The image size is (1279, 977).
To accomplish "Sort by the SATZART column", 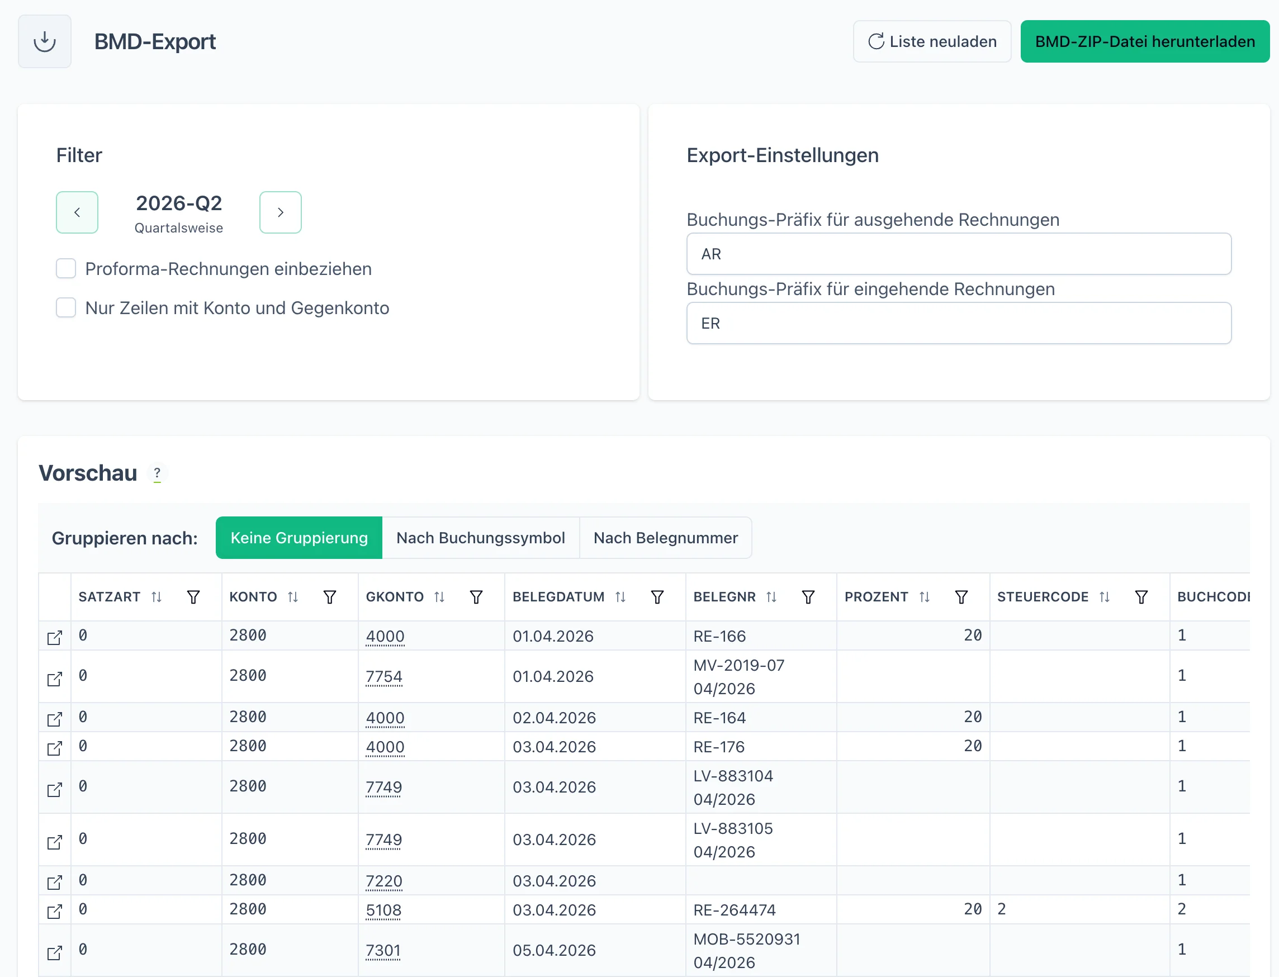I will [x=157, y=597].
